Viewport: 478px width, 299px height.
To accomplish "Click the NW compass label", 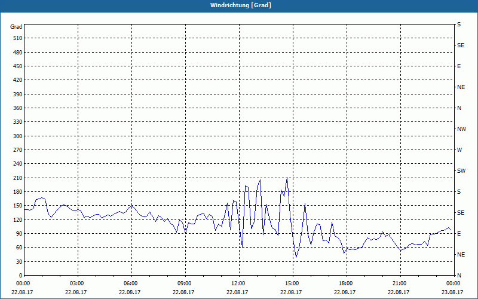I will click(x=461, y=129).
